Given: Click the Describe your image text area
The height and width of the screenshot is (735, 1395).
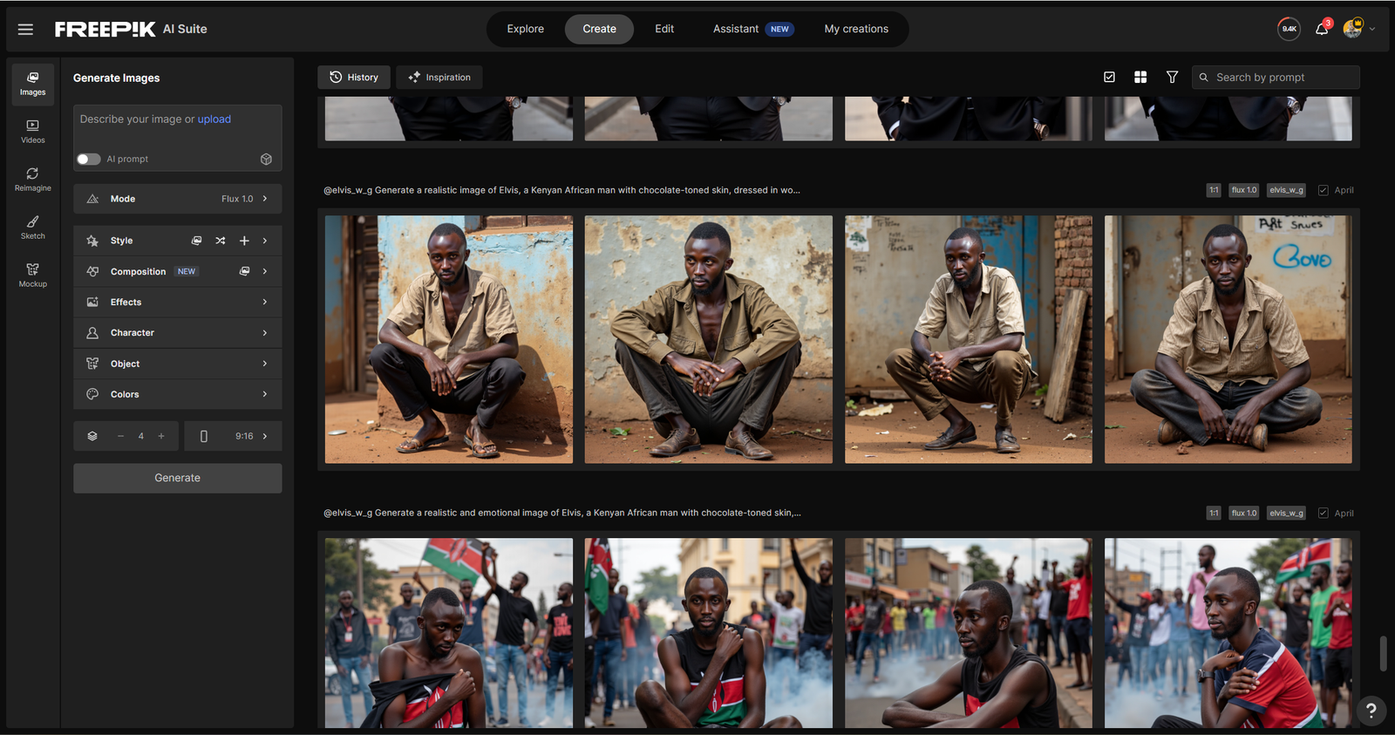Looking at the screenshot, I should tap(178, 126).
